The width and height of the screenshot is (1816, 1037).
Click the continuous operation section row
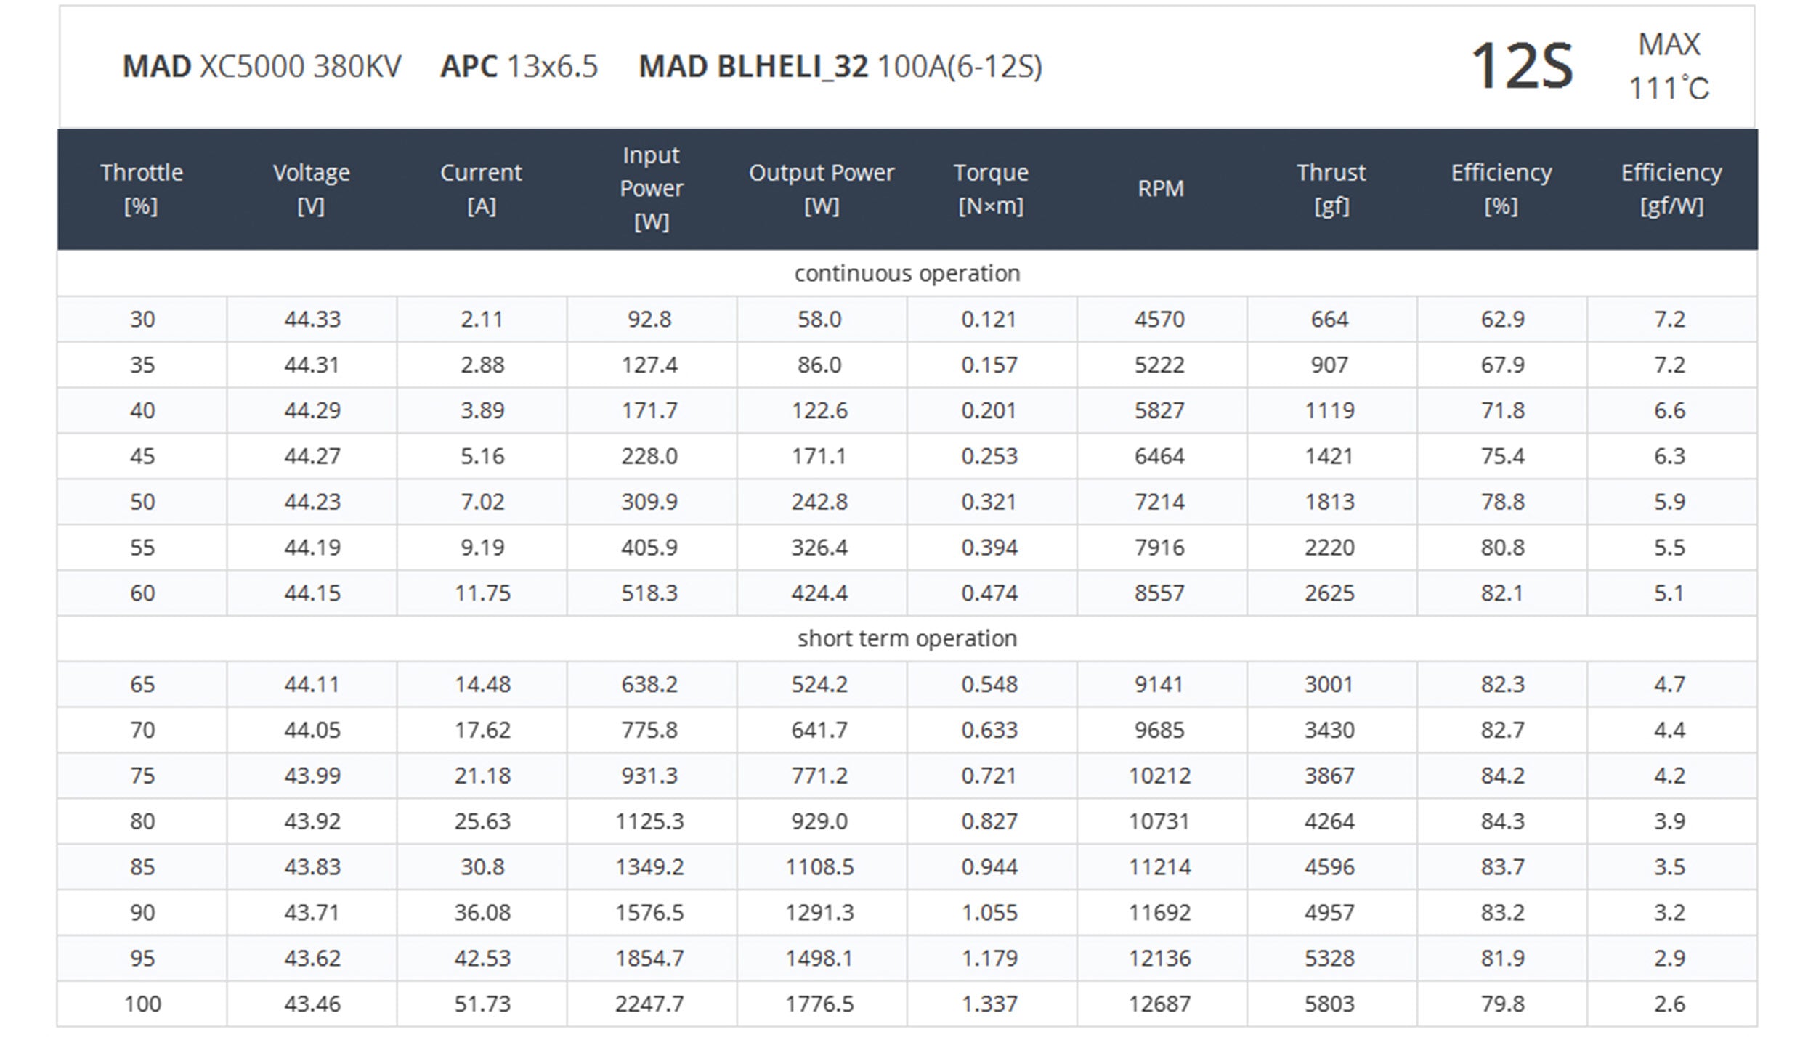907,274
